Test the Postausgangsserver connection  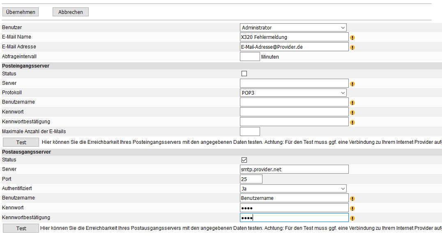(21, 228)
